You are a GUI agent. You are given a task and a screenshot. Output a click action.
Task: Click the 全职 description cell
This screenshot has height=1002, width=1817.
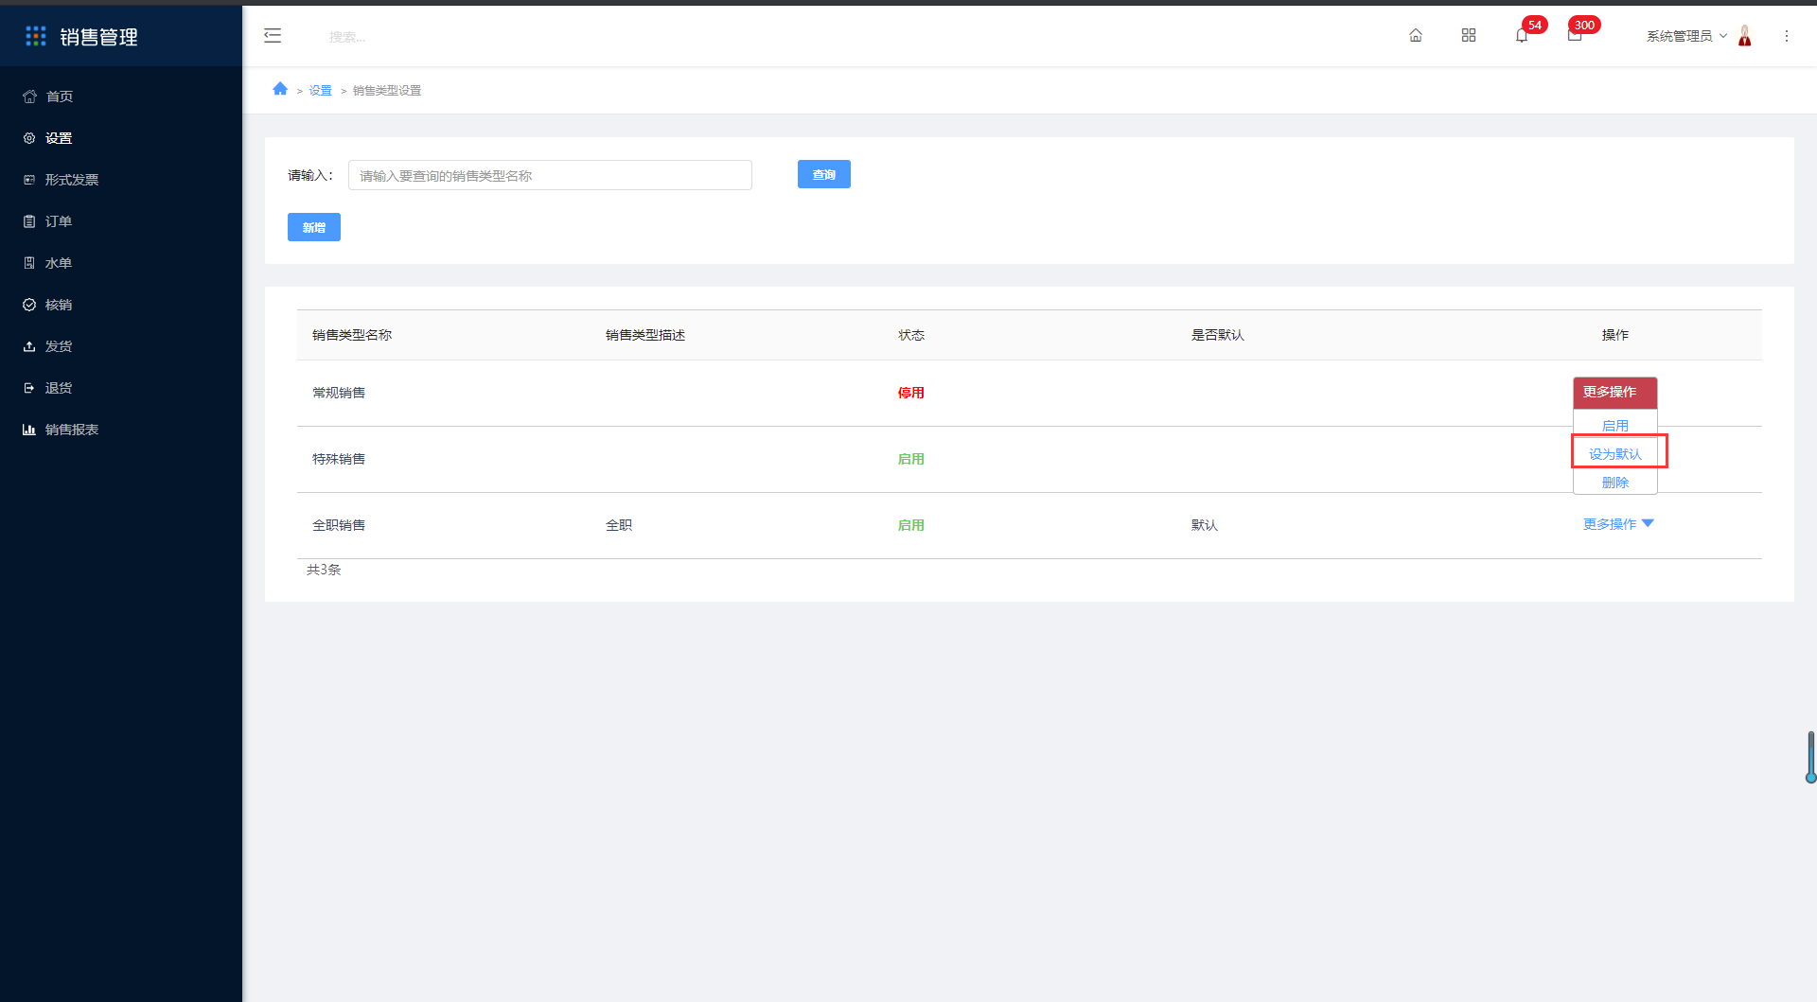619,525
